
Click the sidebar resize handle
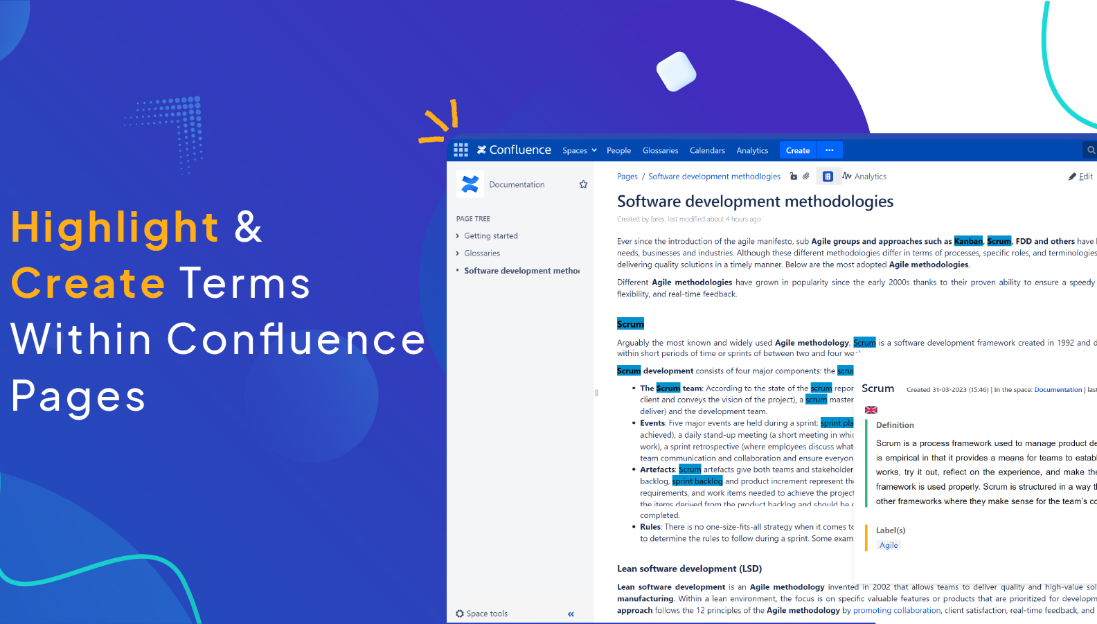point(596,393)
